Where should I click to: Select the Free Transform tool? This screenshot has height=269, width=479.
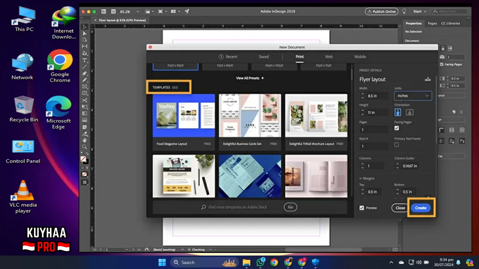pos(85,107)
